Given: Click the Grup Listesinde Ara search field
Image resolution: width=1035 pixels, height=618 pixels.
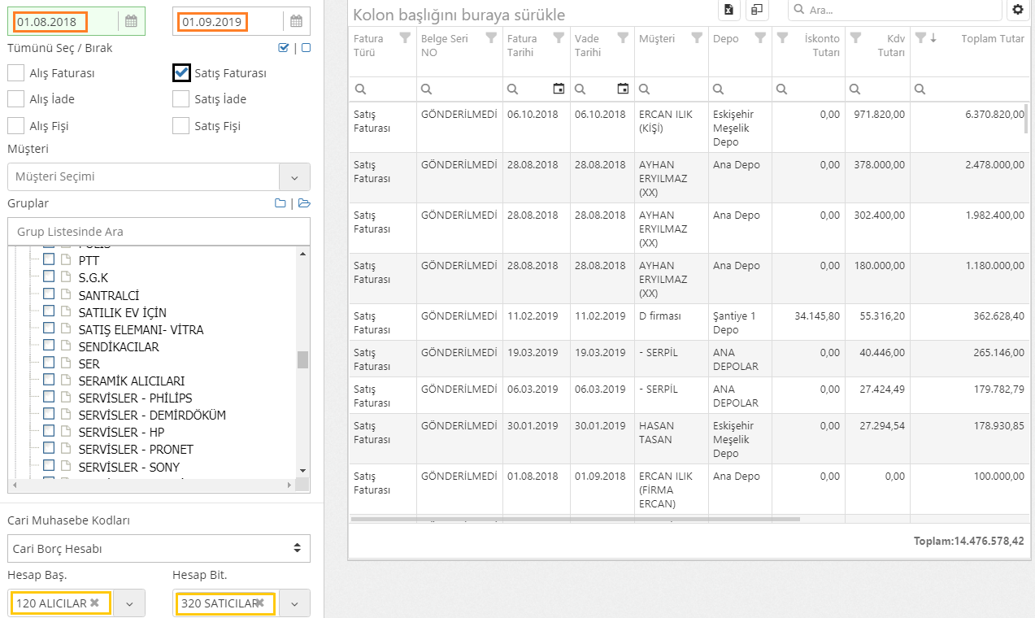Looking at the screenshot, I should (x=159, y=232).
